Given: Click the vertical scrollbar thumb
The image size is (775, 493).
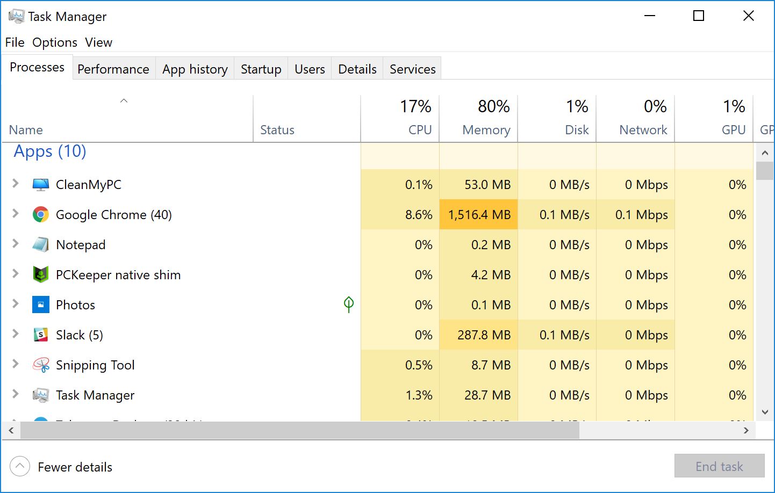Looking at the screenshot, I should (x=765, y=171).
